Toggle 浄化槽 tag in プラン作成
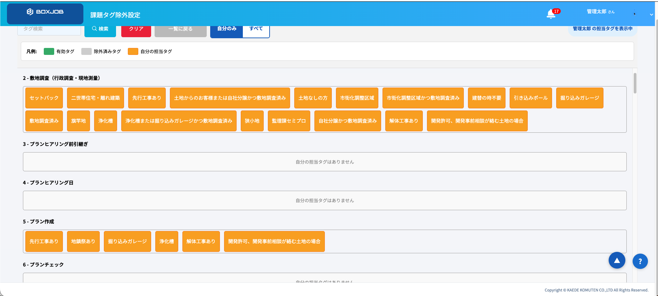Screen dimensions: 658x296 [x=167, y=241]
